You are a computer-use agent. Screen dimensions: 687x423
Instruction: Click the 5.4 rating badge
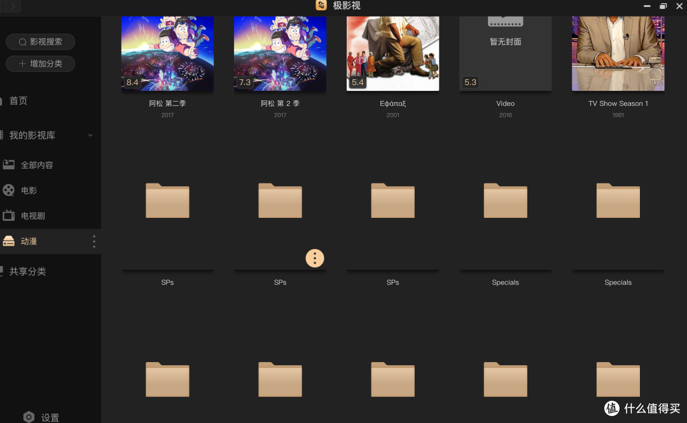click(x=357, y=82)
